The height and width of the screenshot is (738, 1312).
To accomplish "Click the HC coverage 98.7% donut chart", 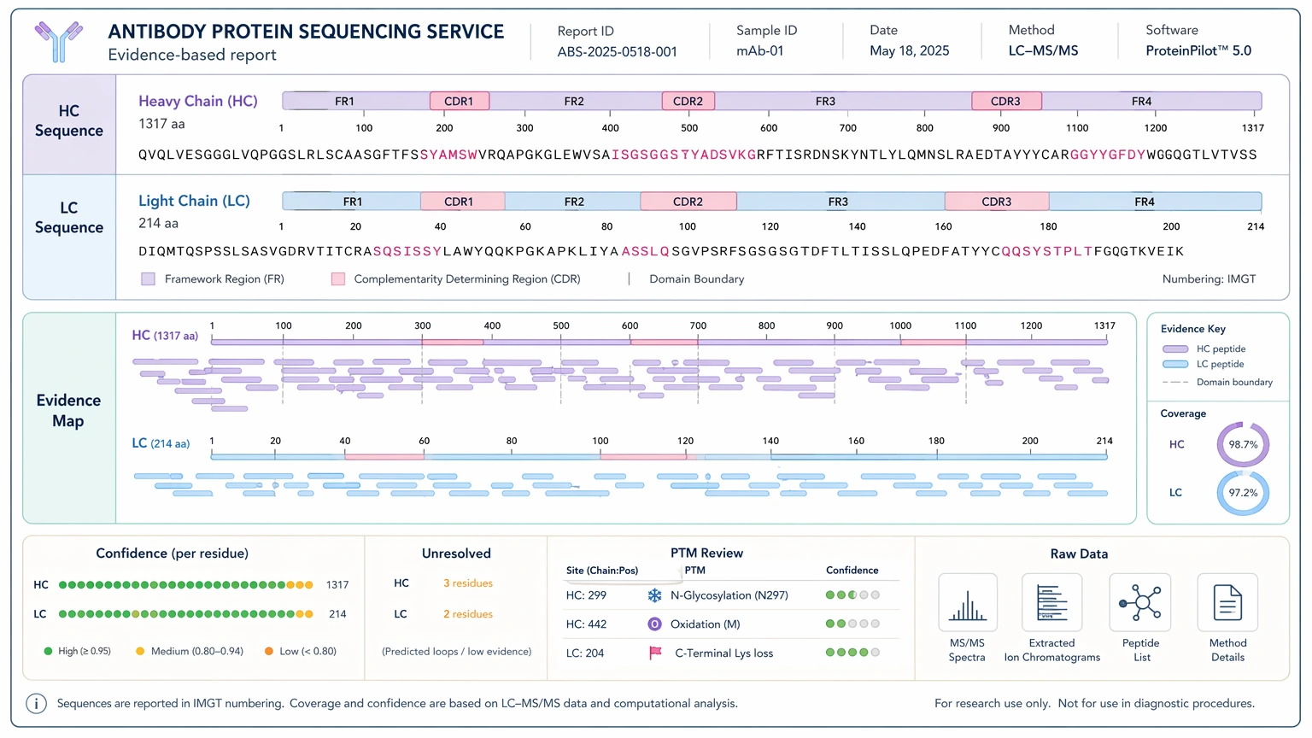I will (1243, 444).
